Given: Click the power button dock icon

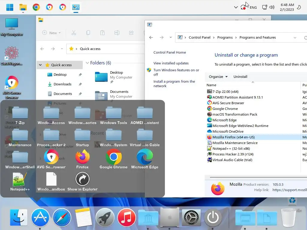Looking at the screenshot, I should [213, 217].
